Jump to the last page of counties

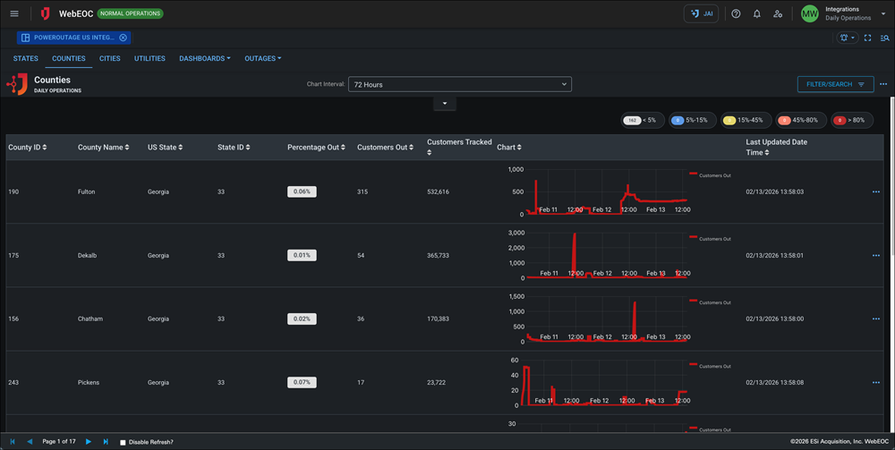coord(106,442)
